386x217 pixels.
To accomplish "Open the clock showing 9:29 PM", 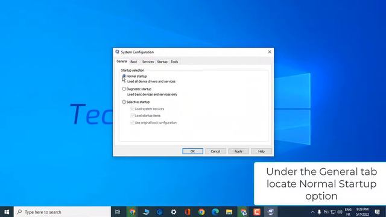I will click(362, 212).
